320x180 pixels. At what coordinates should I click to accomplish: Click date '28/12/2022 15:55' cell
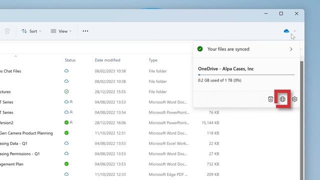tap(110, 92)
